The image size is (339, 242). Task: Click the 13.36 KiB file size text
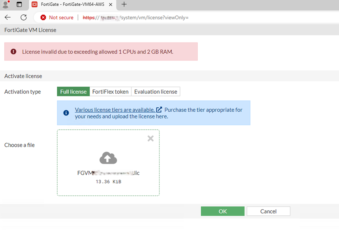coord(108,182)
